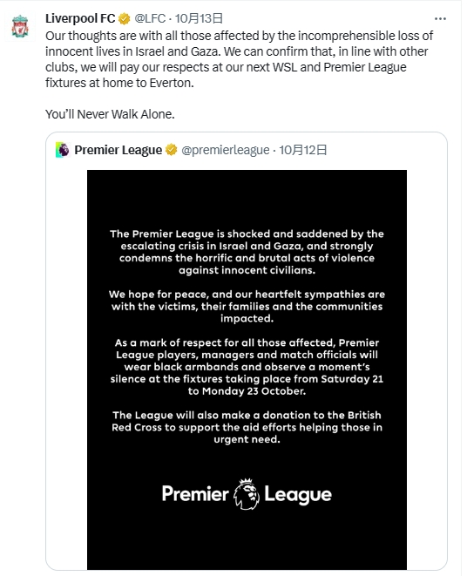This screenshot has width=467, height=576.
Task: Click the "League" wordmark beside the lion
Action: tap(298, 495)
